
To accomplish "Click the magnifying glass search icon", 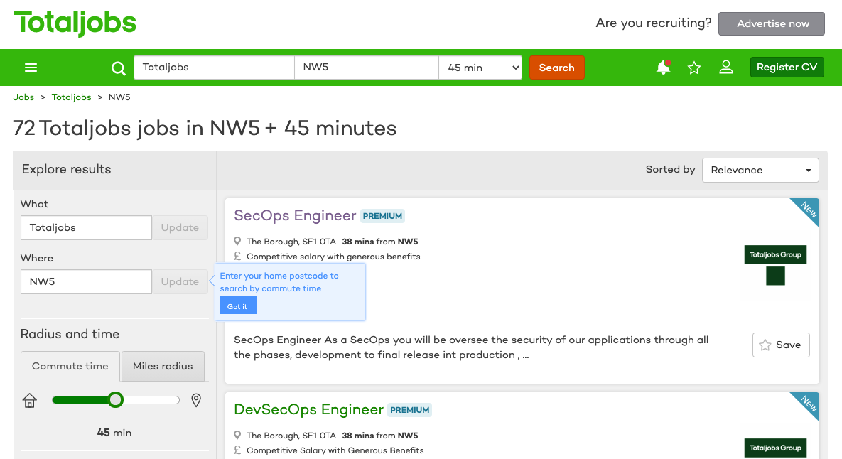I will click(x=118, y=68).
